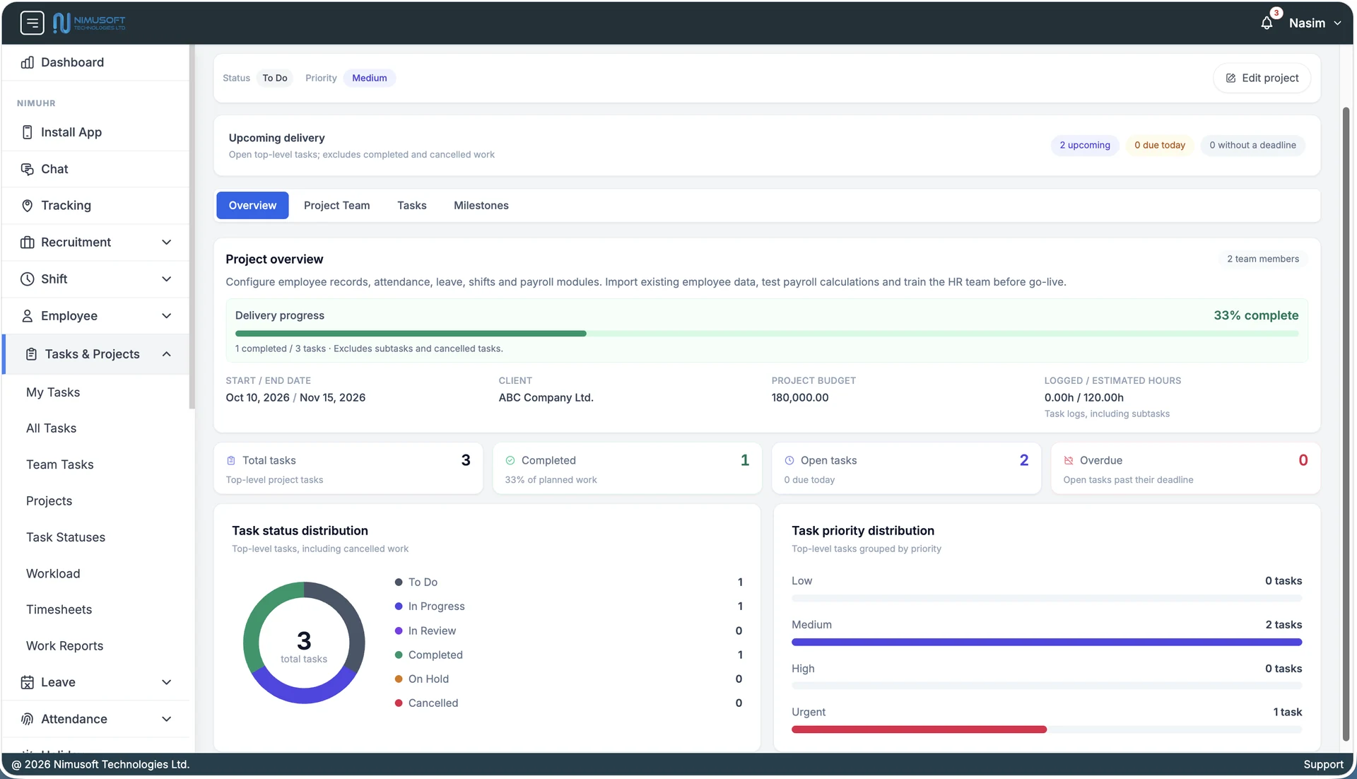Click the Employee person icon
1357x779 pixels.
pyautogui.click(x=28, y=316)
